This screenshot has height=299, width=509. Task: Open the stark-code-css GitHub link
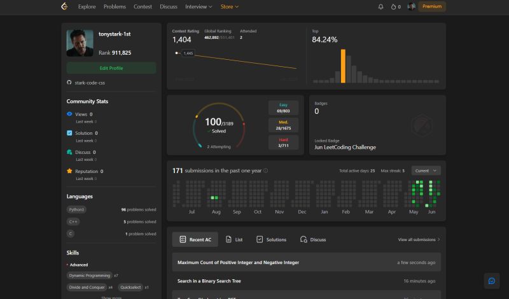90,83
